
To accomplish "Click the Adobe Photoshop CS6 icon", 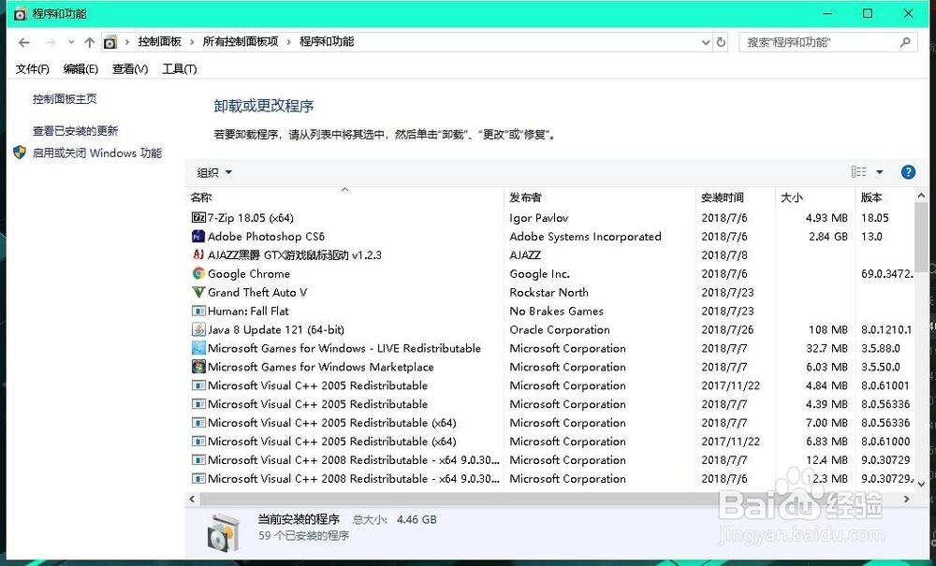I will point(197,236).
